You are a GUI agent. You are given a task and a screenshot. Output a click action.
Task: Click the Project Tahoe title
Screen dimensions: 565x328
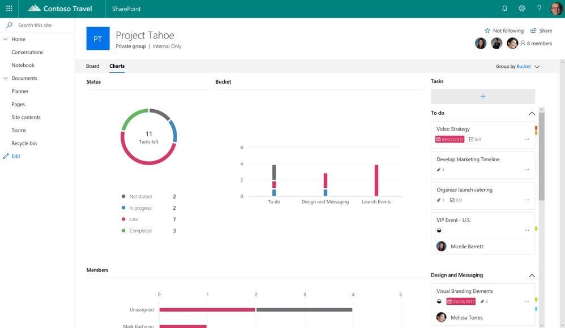[145, 35]
